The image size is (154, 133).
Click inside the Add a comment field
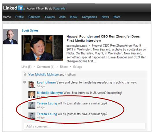point(84,126)
